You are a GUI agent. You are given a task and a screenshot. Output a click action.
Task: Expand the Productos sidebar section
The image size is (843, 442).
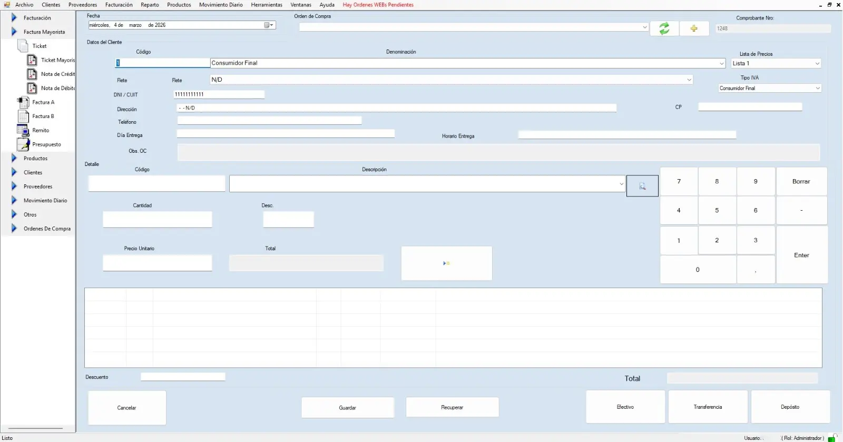point(14,158)
